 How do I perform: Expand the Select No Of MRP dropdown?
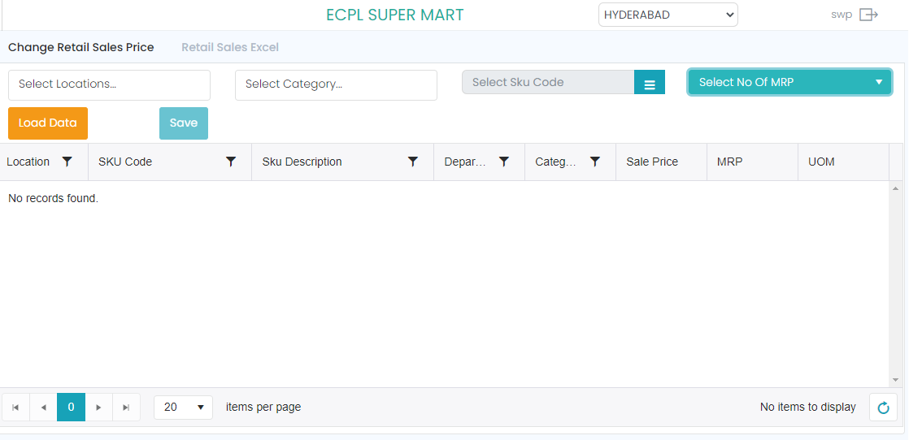click(789, 82)
